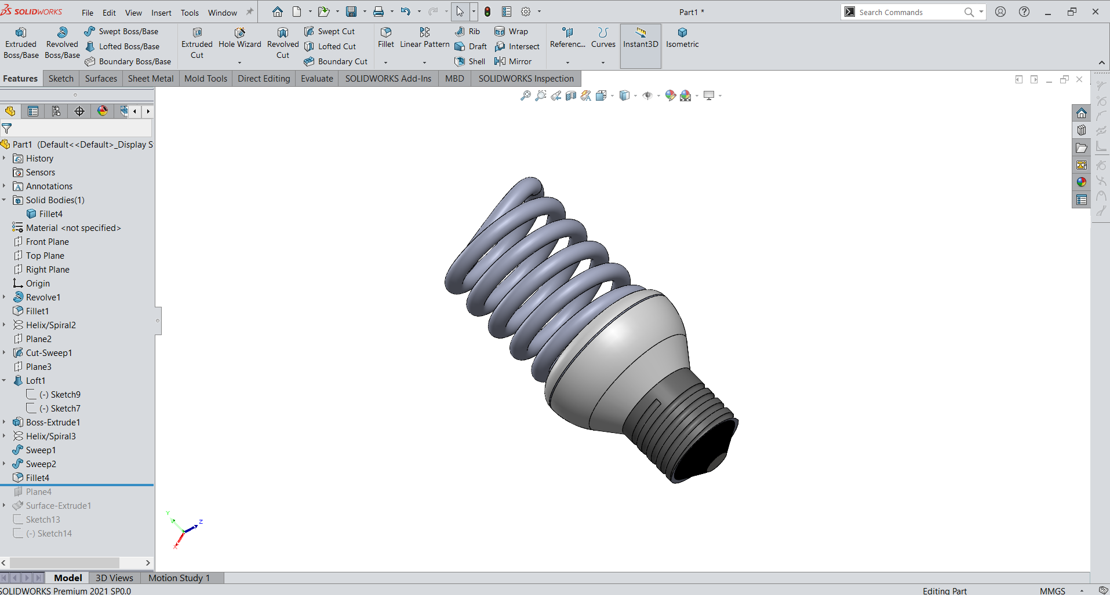
Task: Click the Zoom to Fit icon
Action: (x=525, y=96)
